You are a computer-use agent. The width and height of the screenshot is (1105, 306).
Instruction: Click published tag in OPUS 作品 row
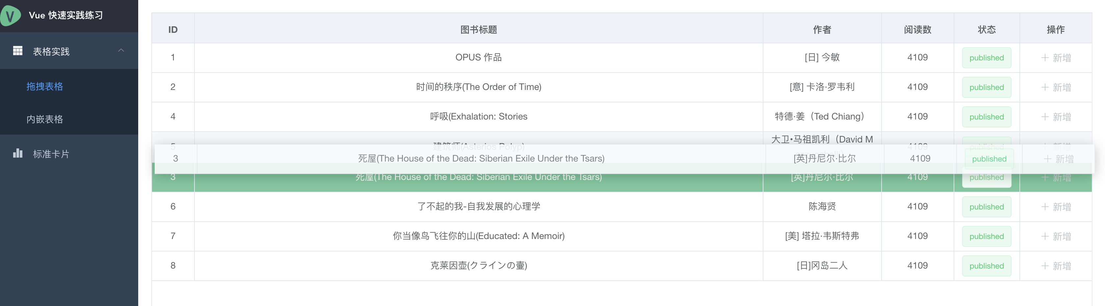tap(987, 58)
